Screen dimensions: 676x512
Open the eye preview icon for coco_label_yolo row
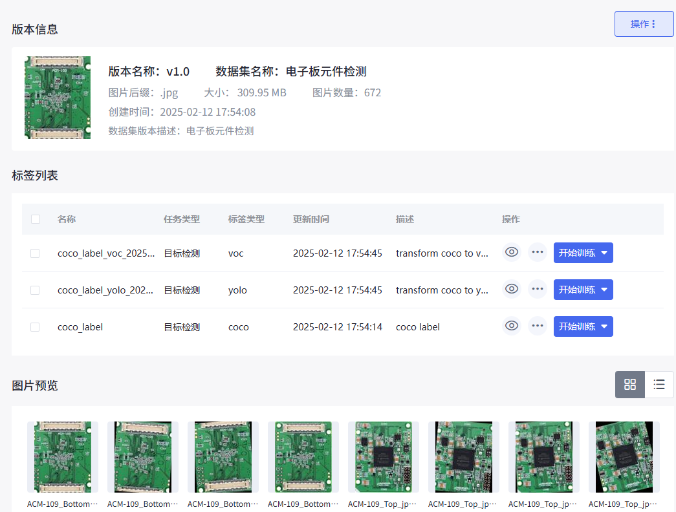[x=512, y=289]
